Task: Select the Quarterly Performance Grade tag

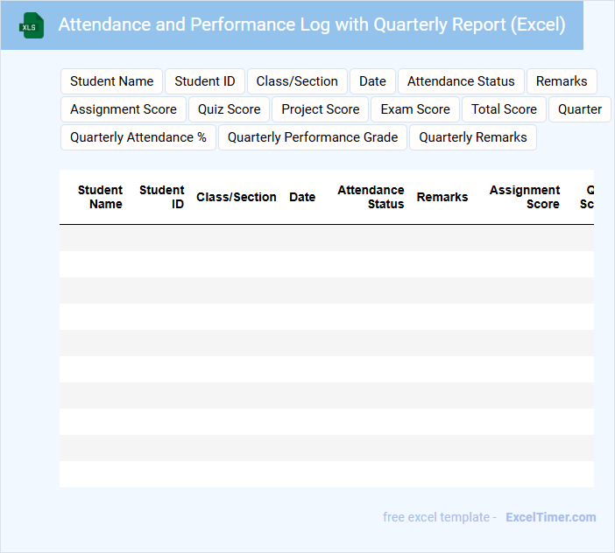Action: point(313,137)
